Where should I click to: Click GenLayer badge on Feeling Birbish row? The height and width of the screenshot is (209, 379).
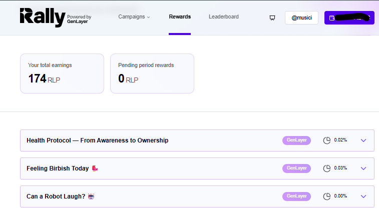pos(296,168)
